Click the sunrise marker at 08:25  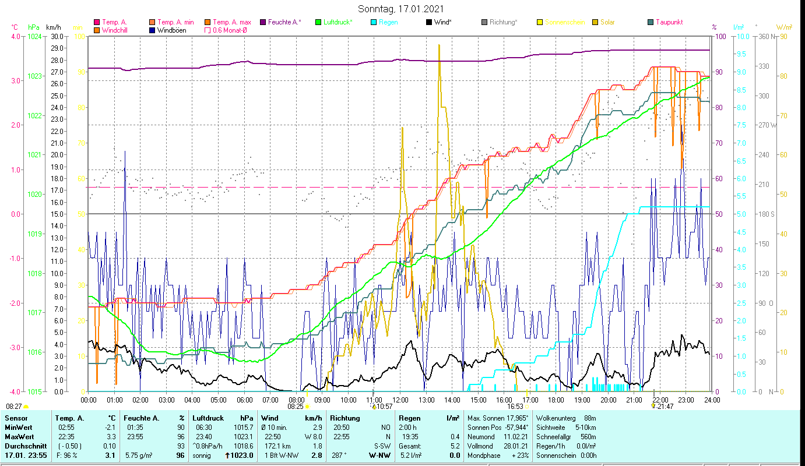click(x=307, y=406)
